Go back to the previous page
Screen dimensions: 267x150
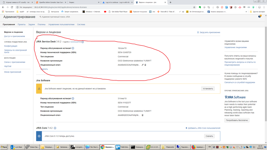point(3,7)
